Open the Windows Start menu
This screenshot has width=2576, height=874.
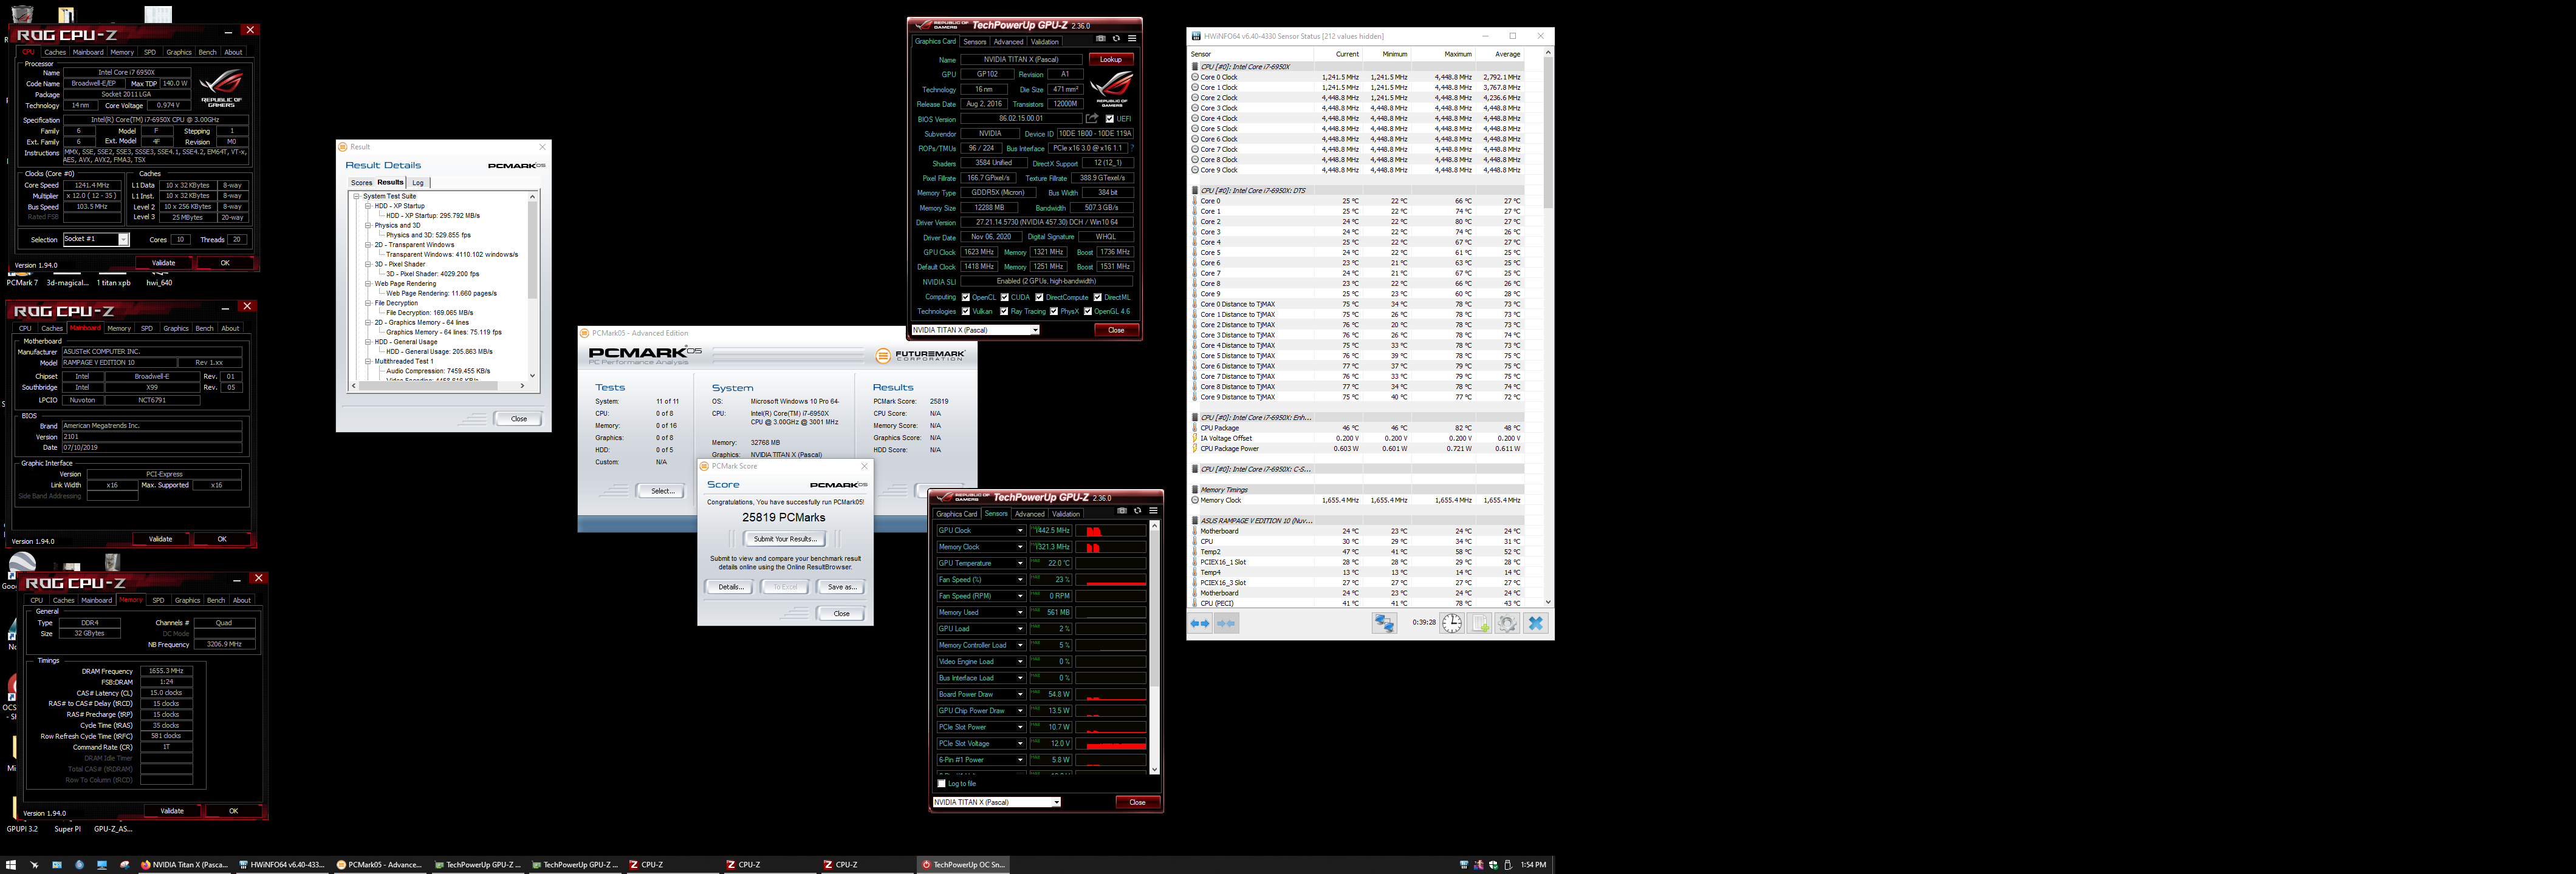click(x=11, y=865)
